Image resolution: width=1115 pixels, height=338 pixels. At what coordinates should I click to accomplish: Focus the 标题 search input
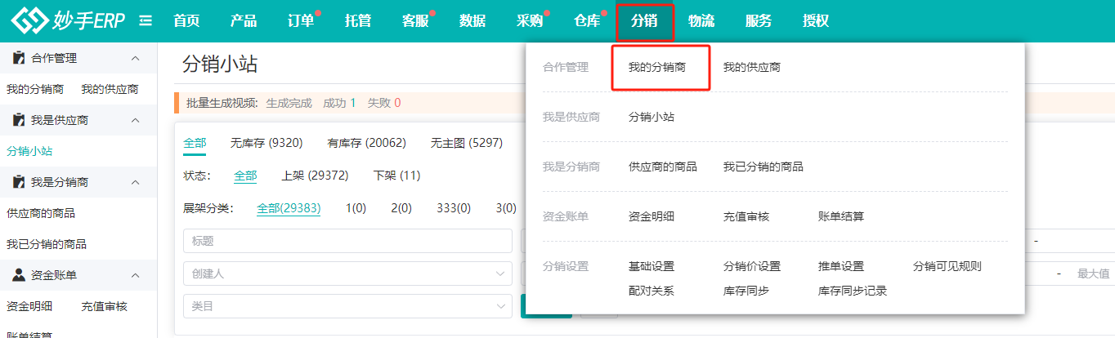pyautogui.click(x=348, y=241)
